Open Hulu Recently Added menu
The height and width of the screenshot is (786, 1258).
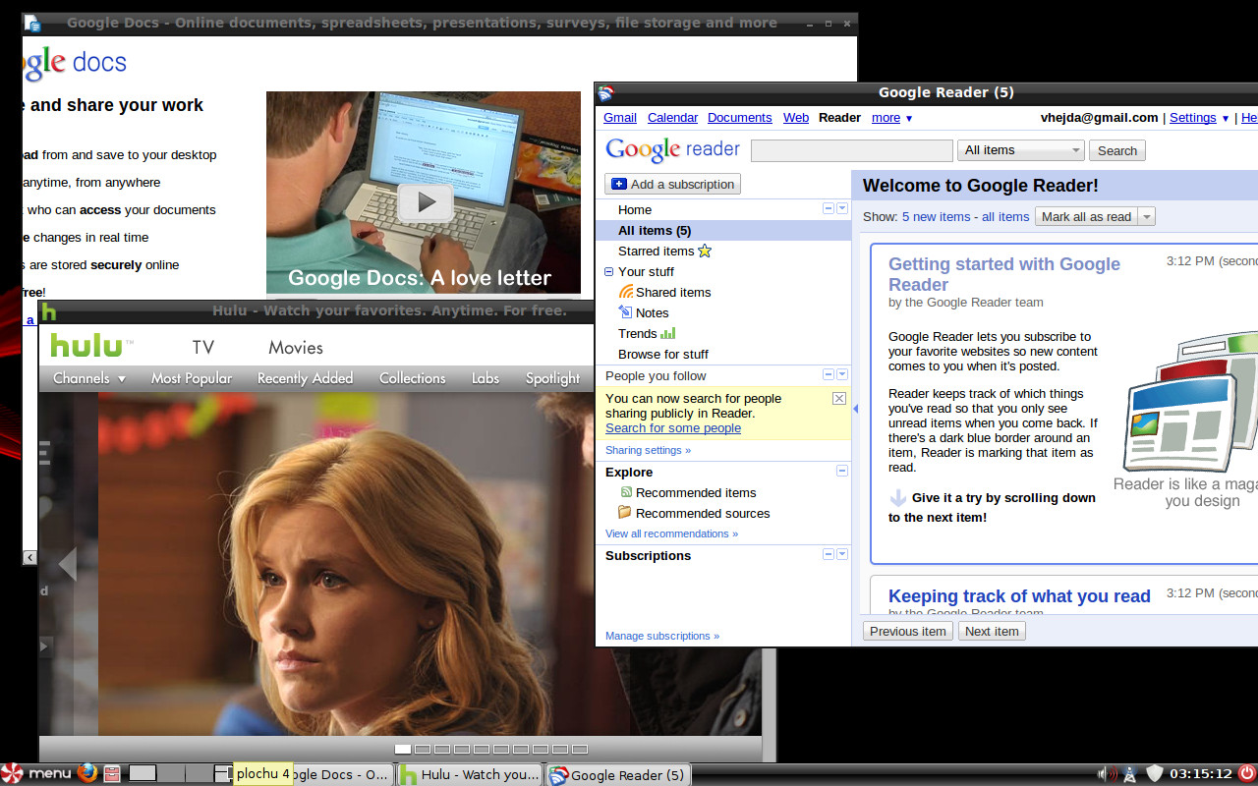305,378
